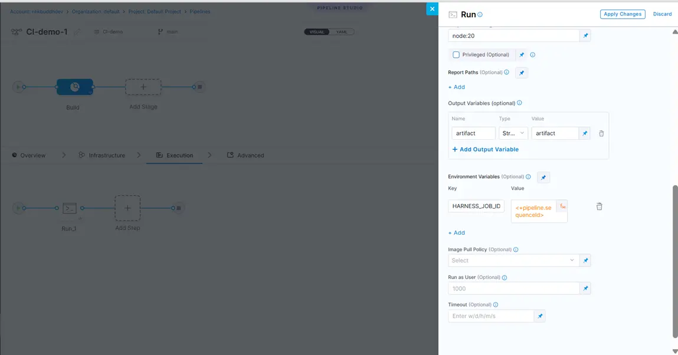Open the Execution tab
Viewport: 678px width, 355px height.
click(x=175, y=156)
